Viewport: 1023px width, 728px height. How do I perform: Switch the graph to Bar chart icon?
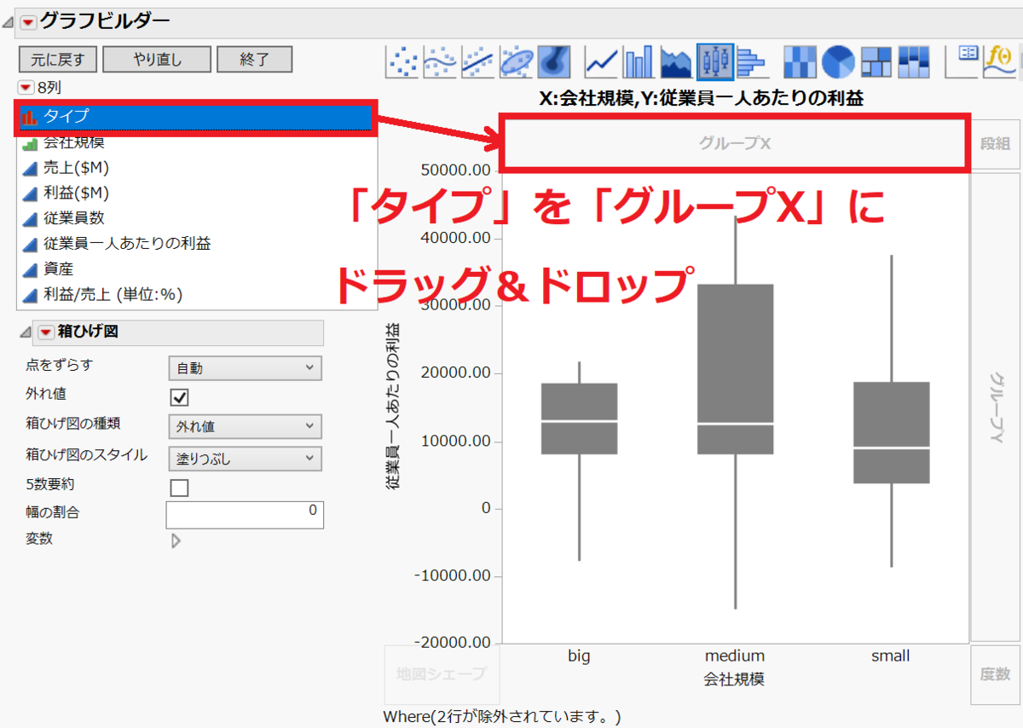(637, 60)
